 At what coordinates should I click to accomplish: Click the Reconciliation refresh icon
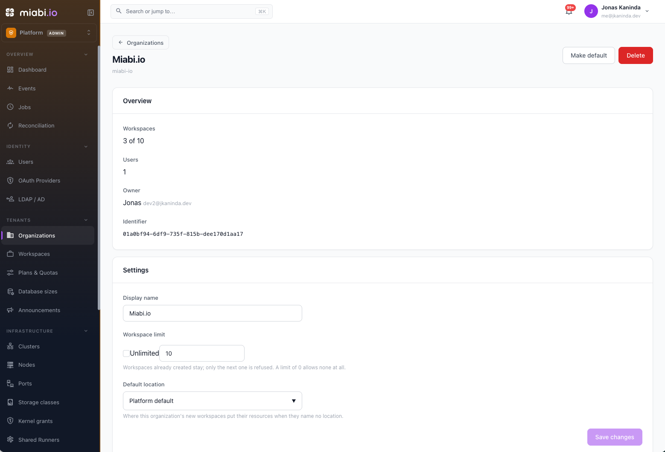(x=10, y=125)
